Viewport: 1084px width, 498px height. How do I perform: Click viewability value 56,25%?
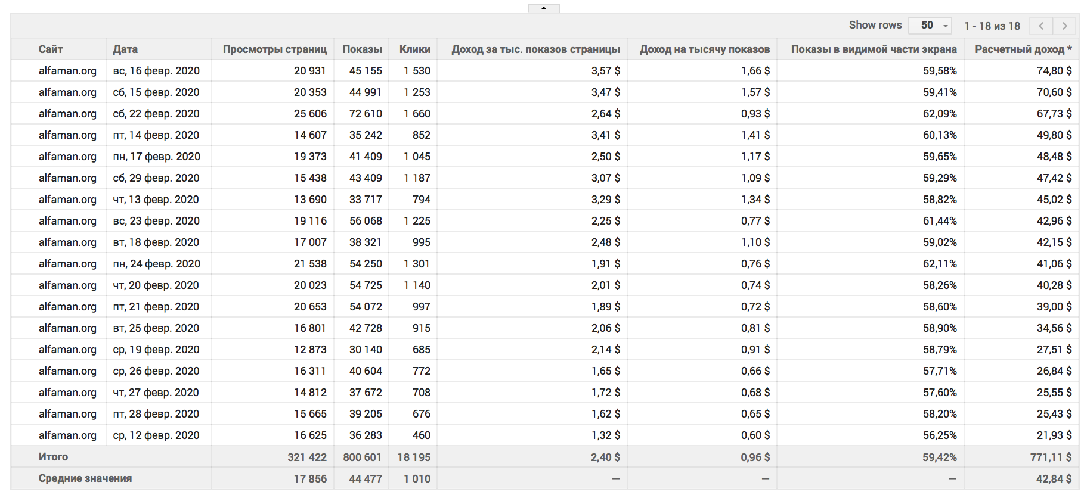[940, 435]
